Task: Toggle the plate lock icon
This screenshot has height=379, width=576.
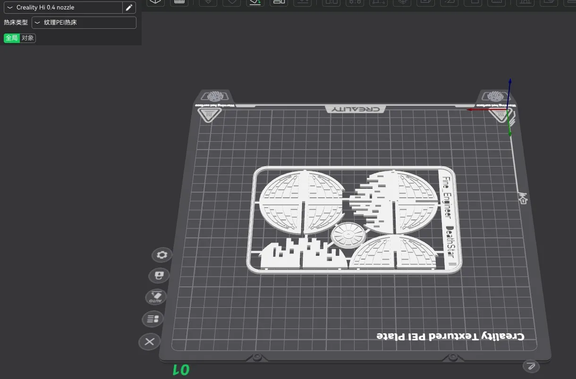Action: (159, 276)
